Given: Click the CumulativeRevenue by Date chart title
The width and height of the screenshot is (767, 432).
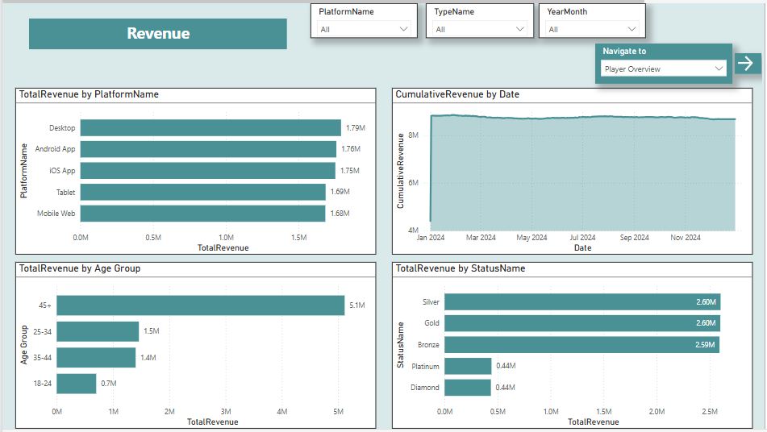Looking at the screenshot, I should [x=457, y=94].
